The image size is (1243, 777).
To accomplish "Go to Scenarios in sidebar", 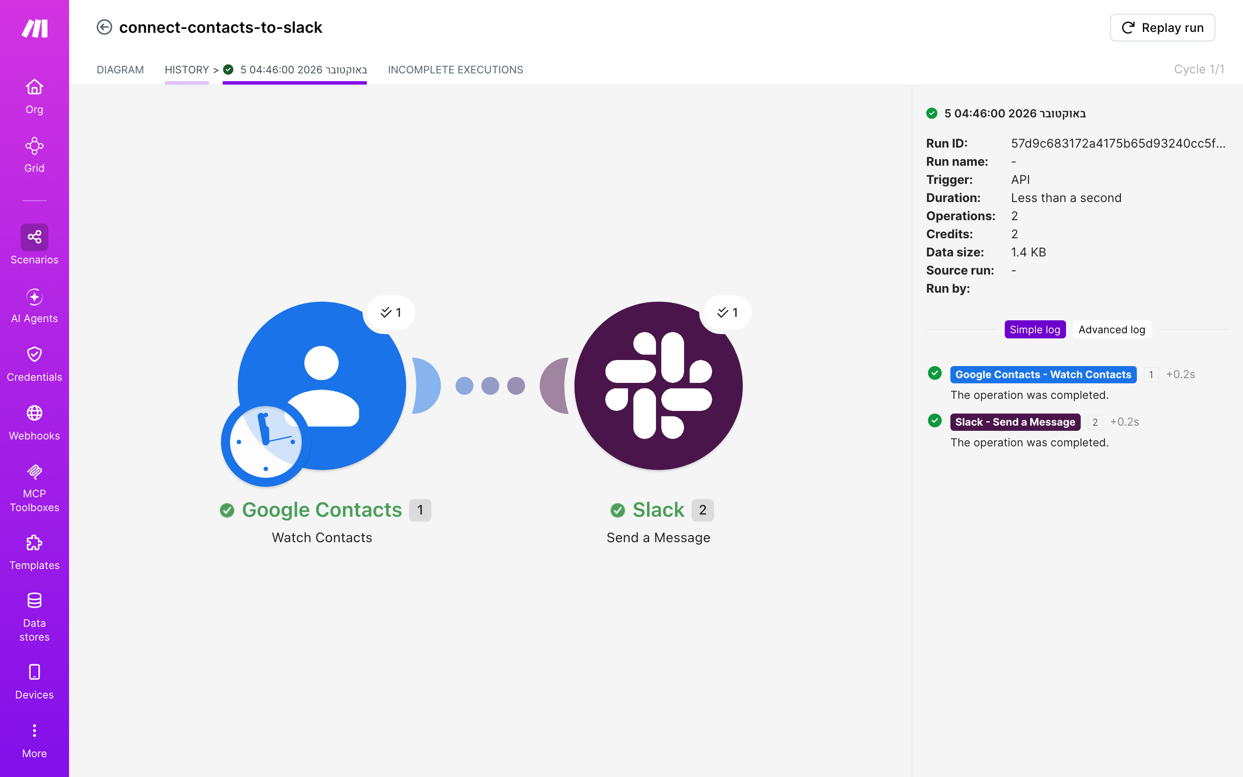I will pyautogui.click(x=35, y=245).
